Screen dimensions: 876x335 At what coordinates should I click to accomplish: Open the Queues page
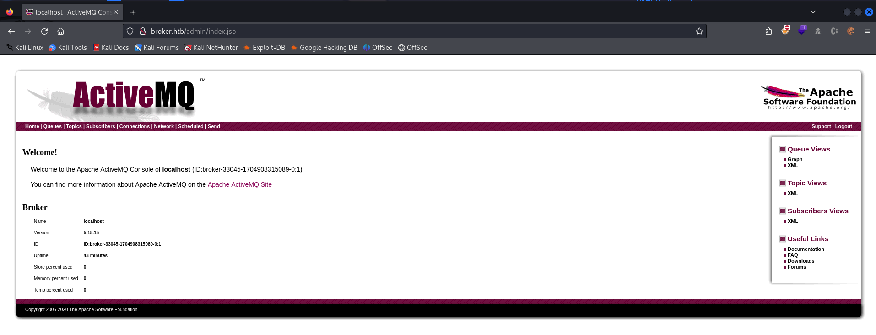(x=53, y=126)
